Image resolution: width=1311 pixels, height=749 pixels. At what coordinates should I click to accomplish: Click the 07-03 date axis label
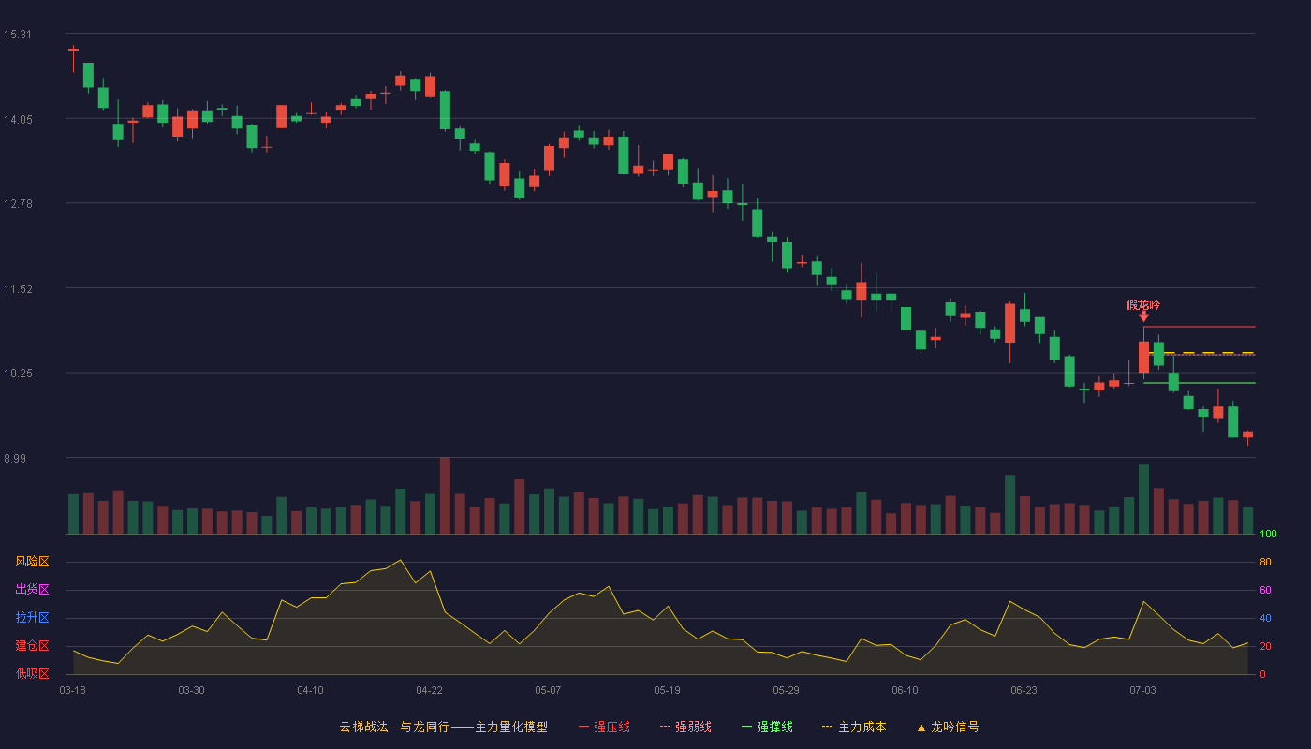point(1142,690)
